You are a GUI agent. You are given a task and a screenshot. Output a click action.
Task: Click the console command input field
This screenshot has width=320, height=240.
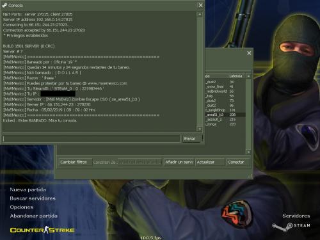click(x=92, y=139)
